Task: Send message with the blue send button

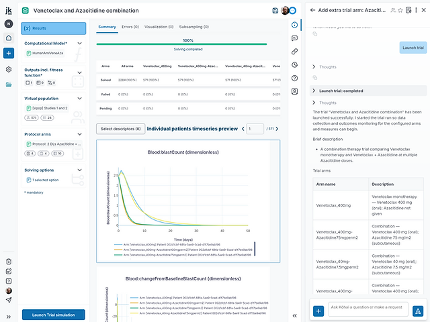Action: point(418,311)
